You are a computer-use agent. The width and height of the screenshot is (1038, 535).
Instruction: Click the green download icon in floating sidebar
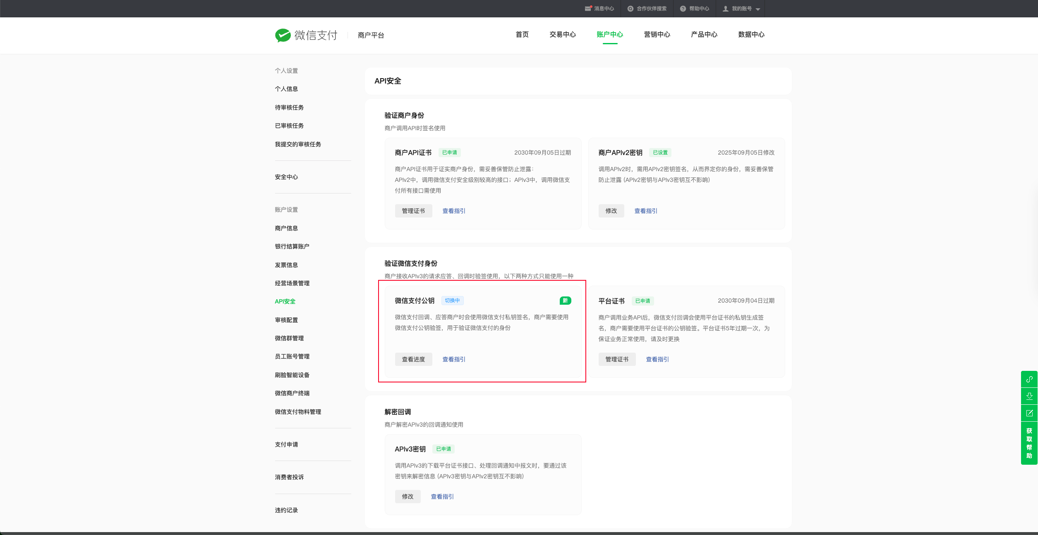point(1029,396)
